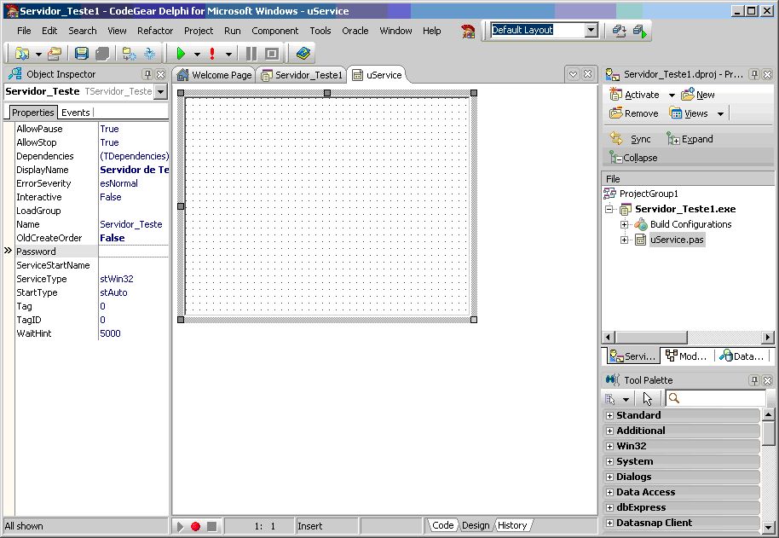Select the arrow pointer in Tool Palette
The image size is (779, 538).
coord(648,398)
